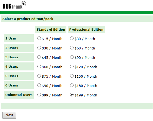Image resolution: width=153 pixels, height=121 pixels.
Task: Pick Professional 3 Users $90 radio button
Action: pyautogui.click(x=72, y=57)
